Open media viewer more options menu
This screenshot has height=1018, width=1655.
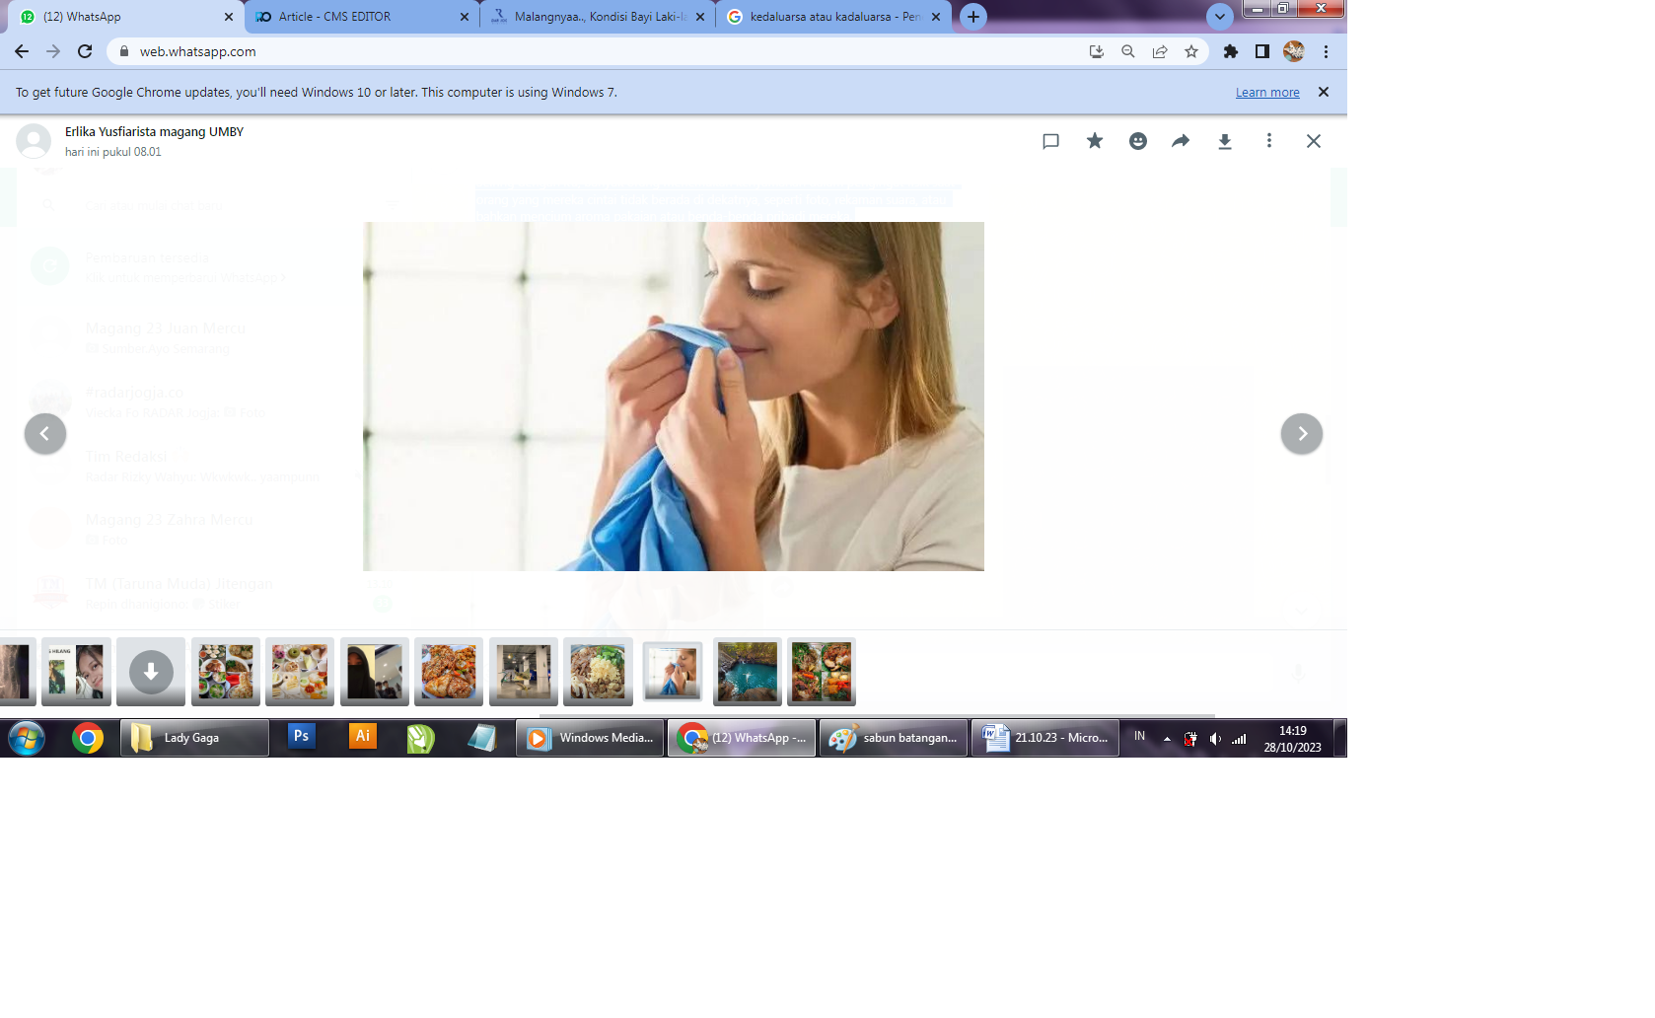coord(1269,141)
